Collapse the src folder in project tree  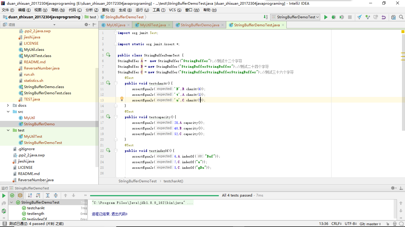pyautogui.click(x=8, y=112)
